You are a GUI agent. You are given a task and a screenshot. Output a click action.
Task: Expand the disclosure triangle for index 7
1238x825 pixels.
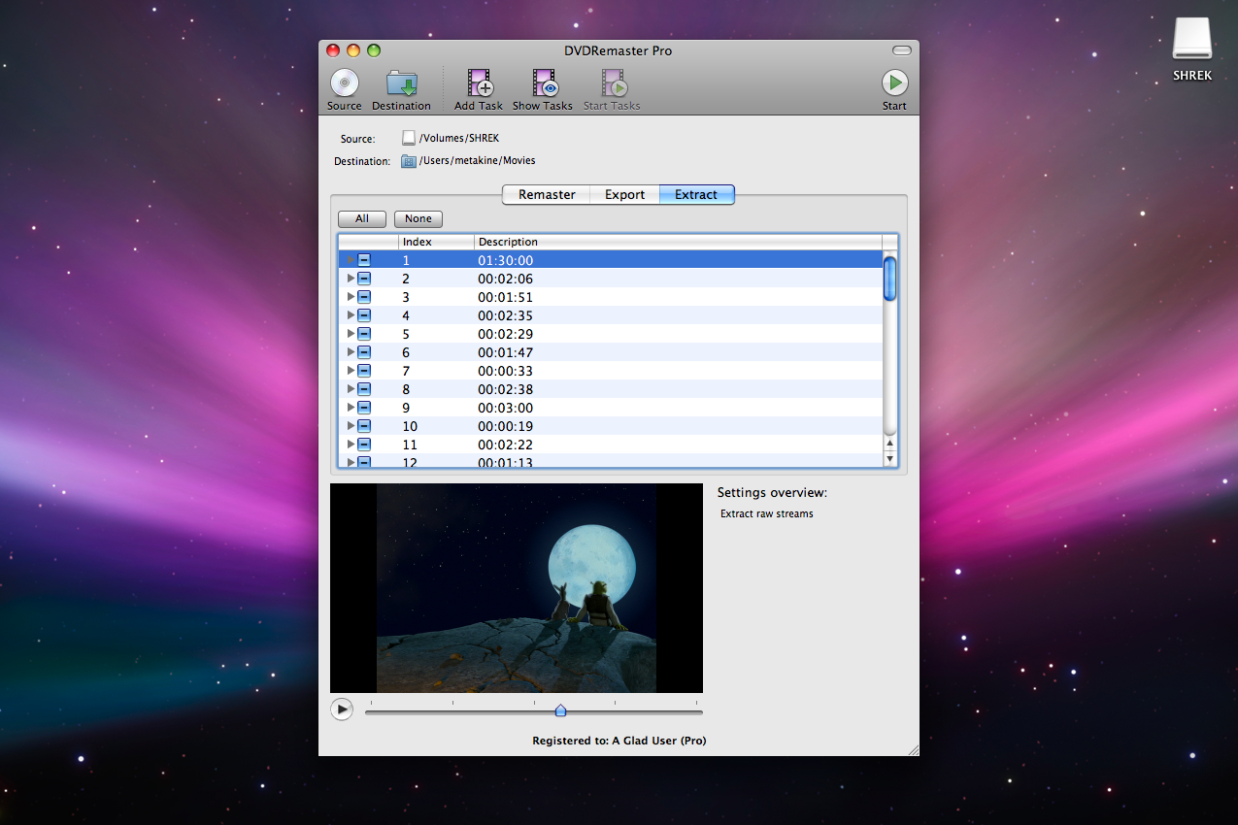point(351,371)
